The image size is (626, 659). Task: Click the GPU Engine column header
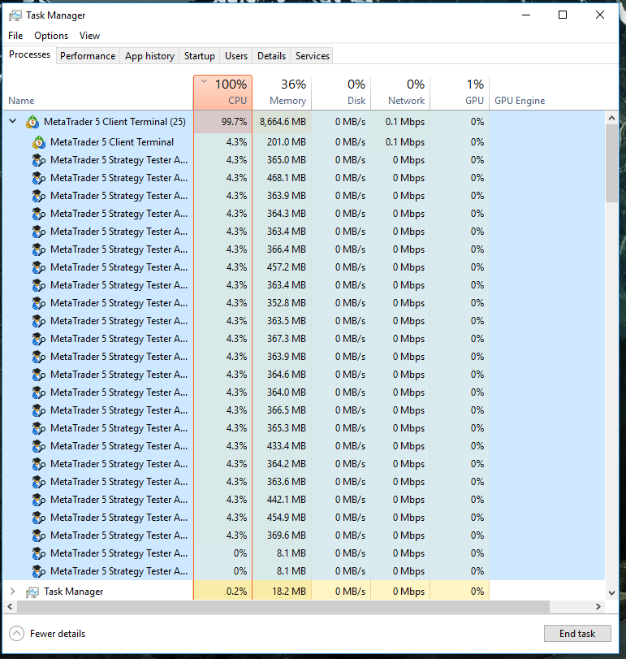(520, 101)
